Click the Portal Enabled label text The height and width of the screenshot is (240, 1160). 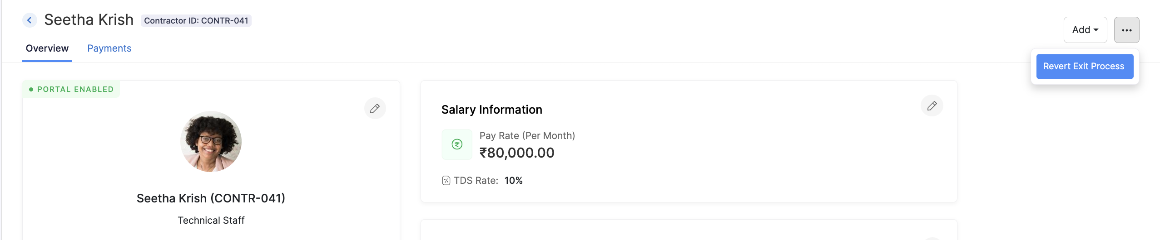(x=75, y=89)
